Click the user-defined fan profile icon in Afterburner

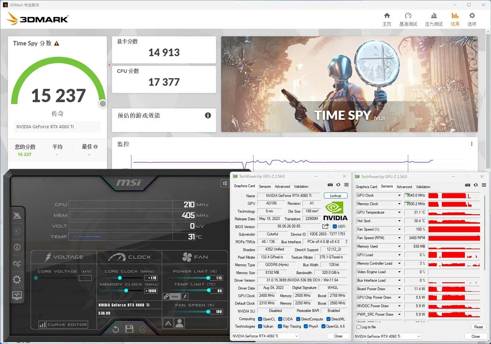tap(179, 323)
